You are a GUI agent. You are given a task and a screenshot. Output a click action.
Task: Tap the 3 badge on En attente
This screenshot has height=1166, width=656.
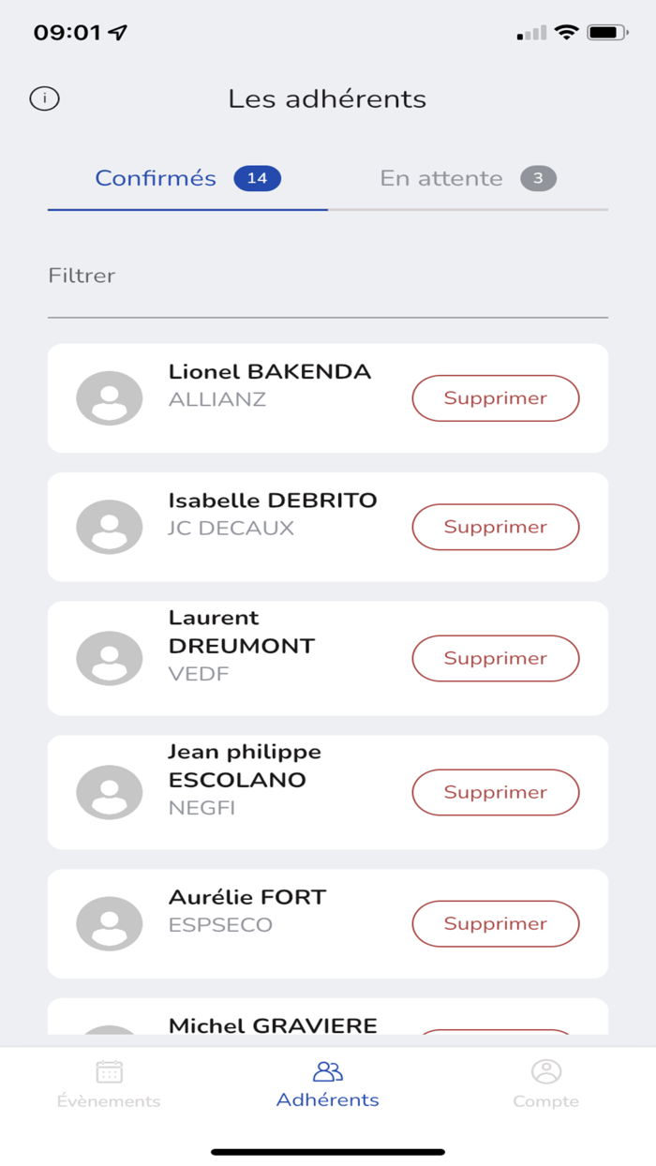[x=539, y=178]
